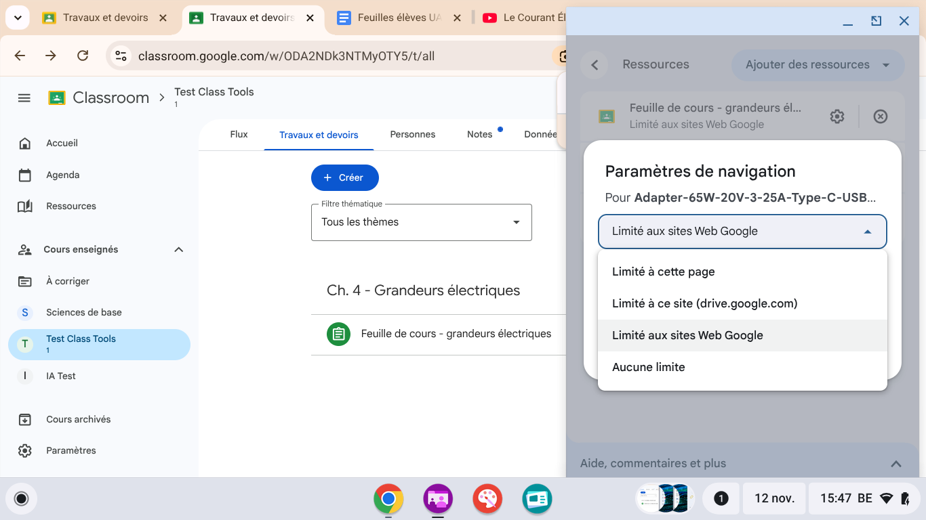Click the blue Créer button

pyautogui.click(x=344, y=177)
